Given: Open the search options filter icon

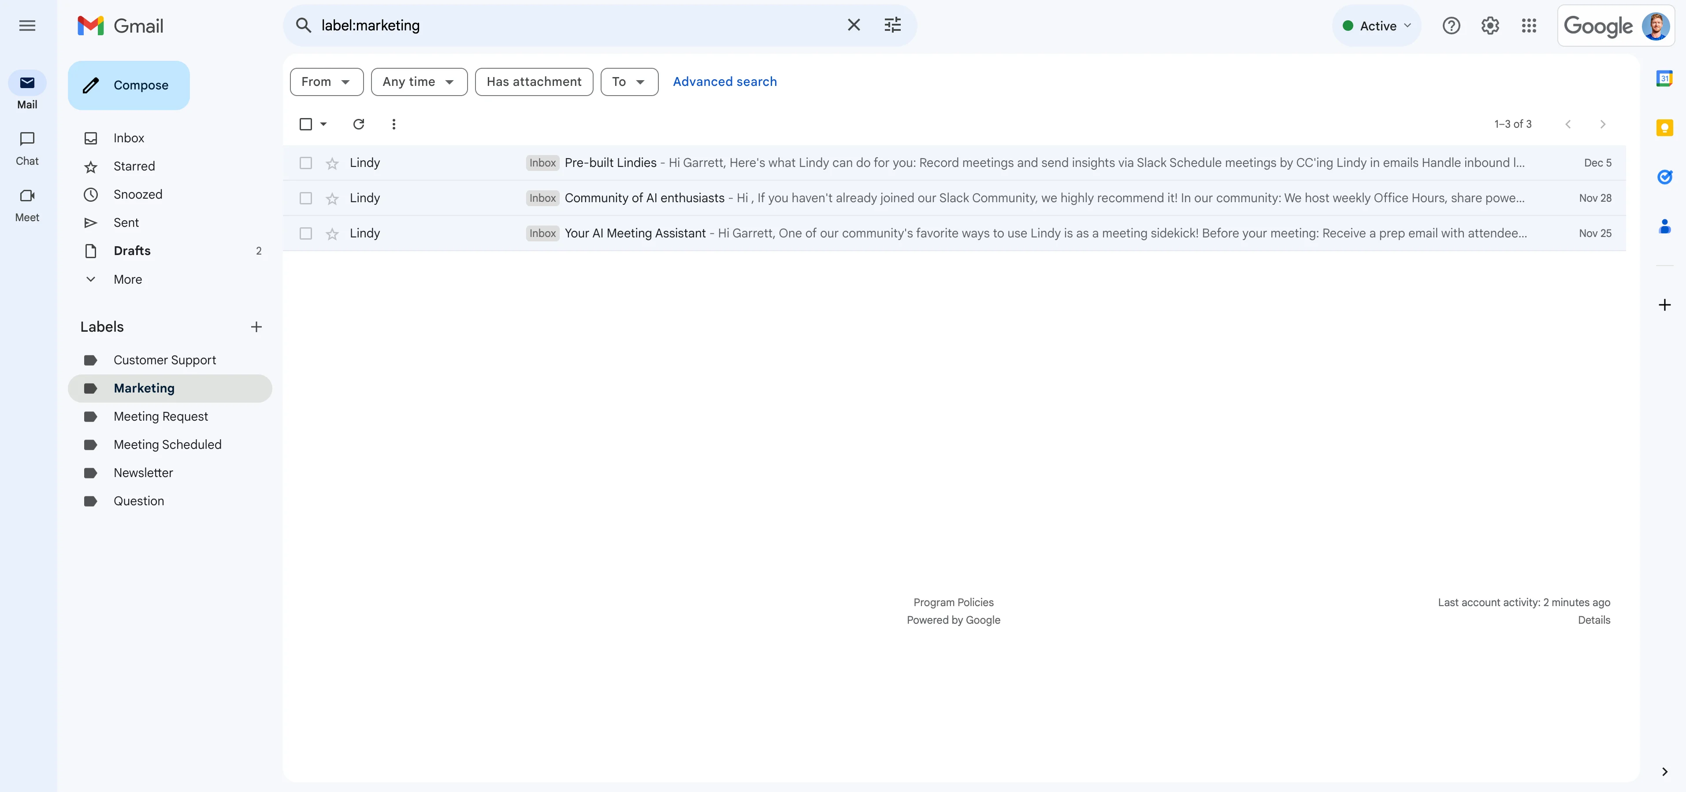Looking at the screenshot, I should tap(892, 26).
